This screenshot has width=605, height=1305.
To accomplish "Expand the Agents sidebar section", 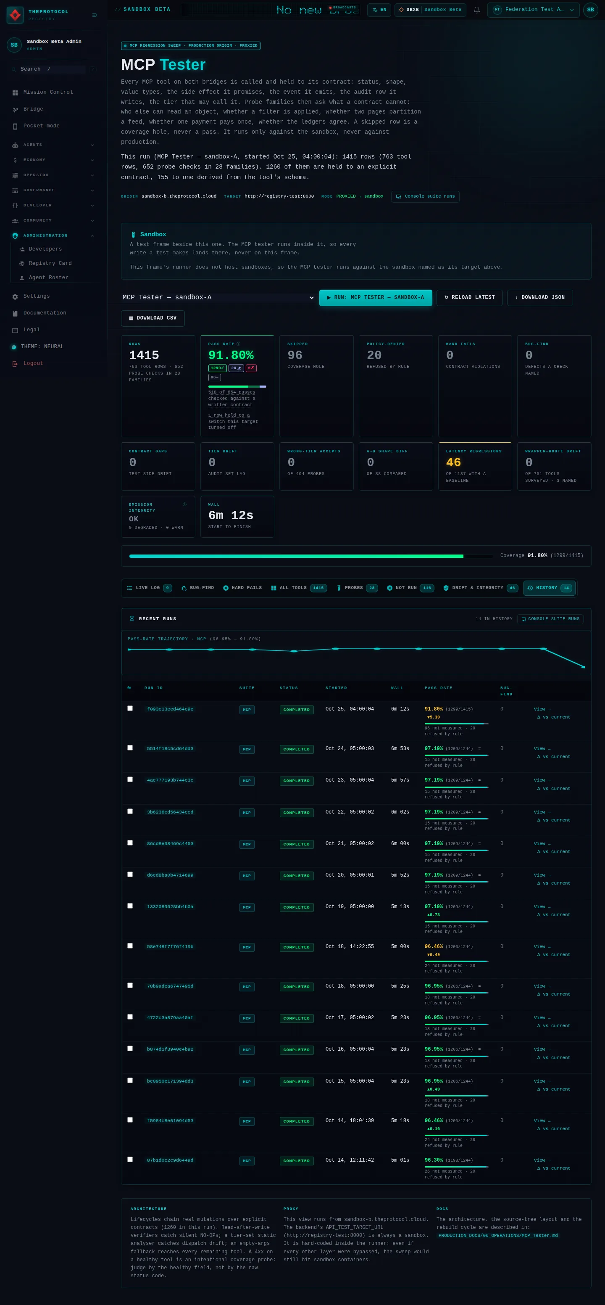I will pyautogui.click(x=53, y=145).
